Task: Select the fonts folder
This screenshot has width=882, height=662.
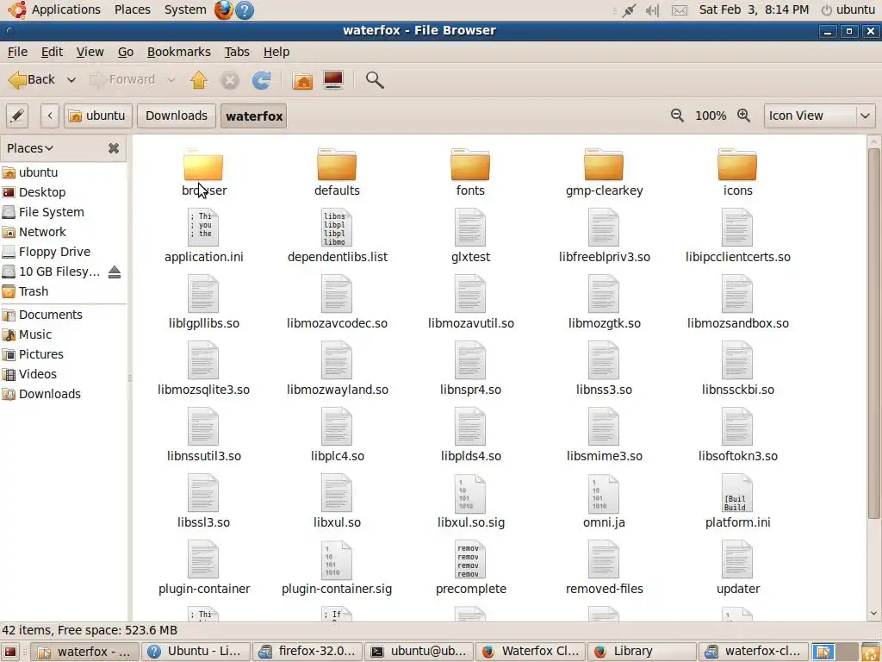Action: (x=470, y=172)
